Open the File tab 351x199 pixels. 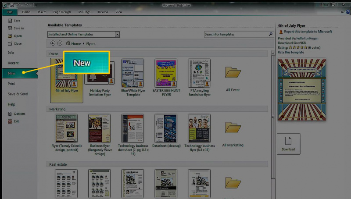[x=10, y=12]
